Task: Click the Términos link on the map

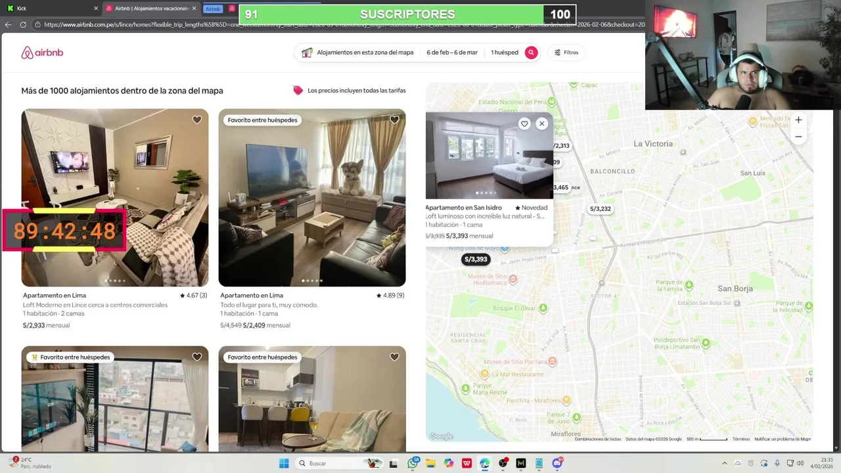Action: tap(741, 439)
